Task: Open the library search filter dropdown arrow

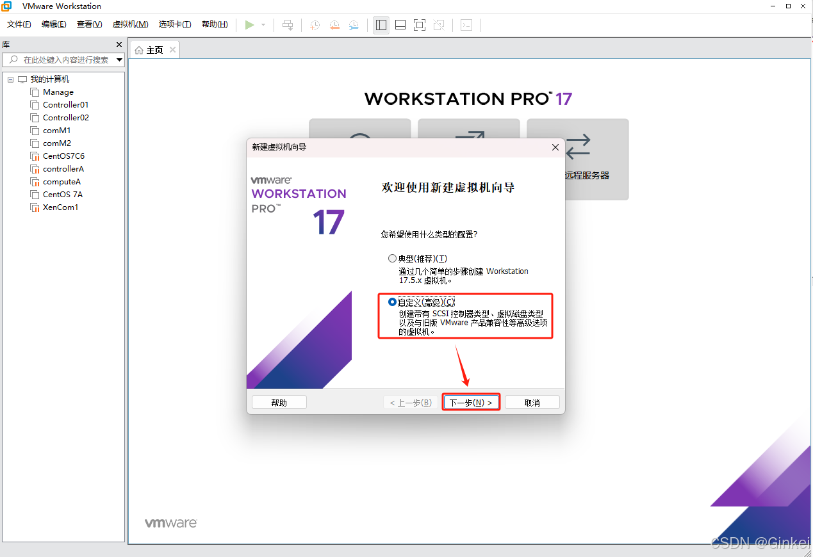Action: pyautogui.click(x=119, y=60)
